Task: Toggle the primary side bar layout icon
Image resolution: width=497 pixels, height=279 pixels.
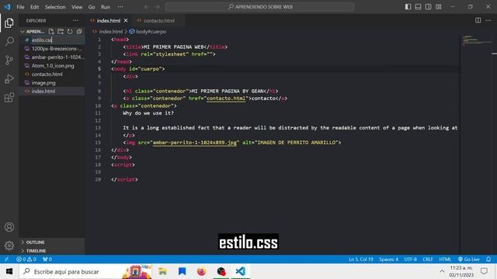Action: click(408, 7)
